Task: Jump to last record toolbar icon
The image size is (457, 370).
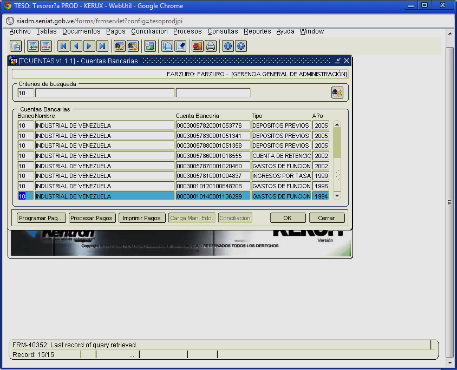Action: point(102,46)
